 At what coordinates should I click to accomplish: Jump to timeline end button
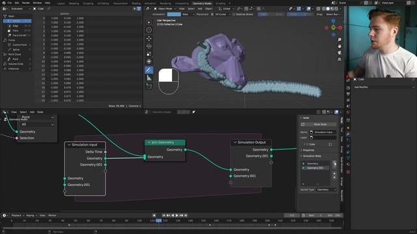click(x=186, y=215)
